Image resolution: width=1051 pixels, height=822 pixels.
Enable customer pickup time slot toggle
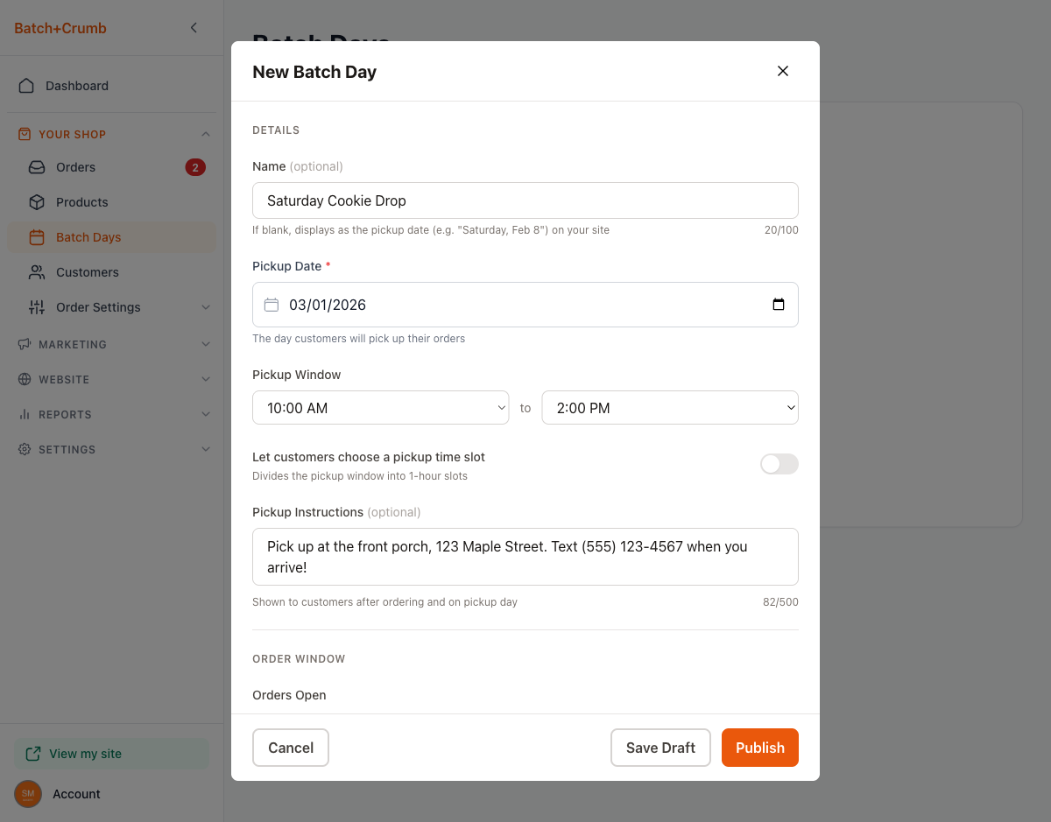(779, 464)
